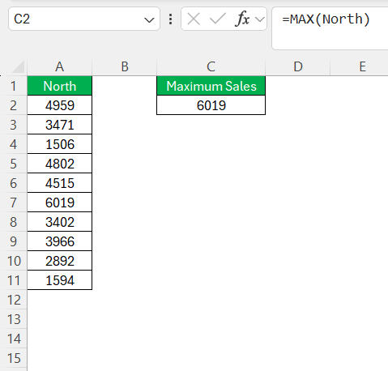Select cell with value 4959

coord(60,105)
